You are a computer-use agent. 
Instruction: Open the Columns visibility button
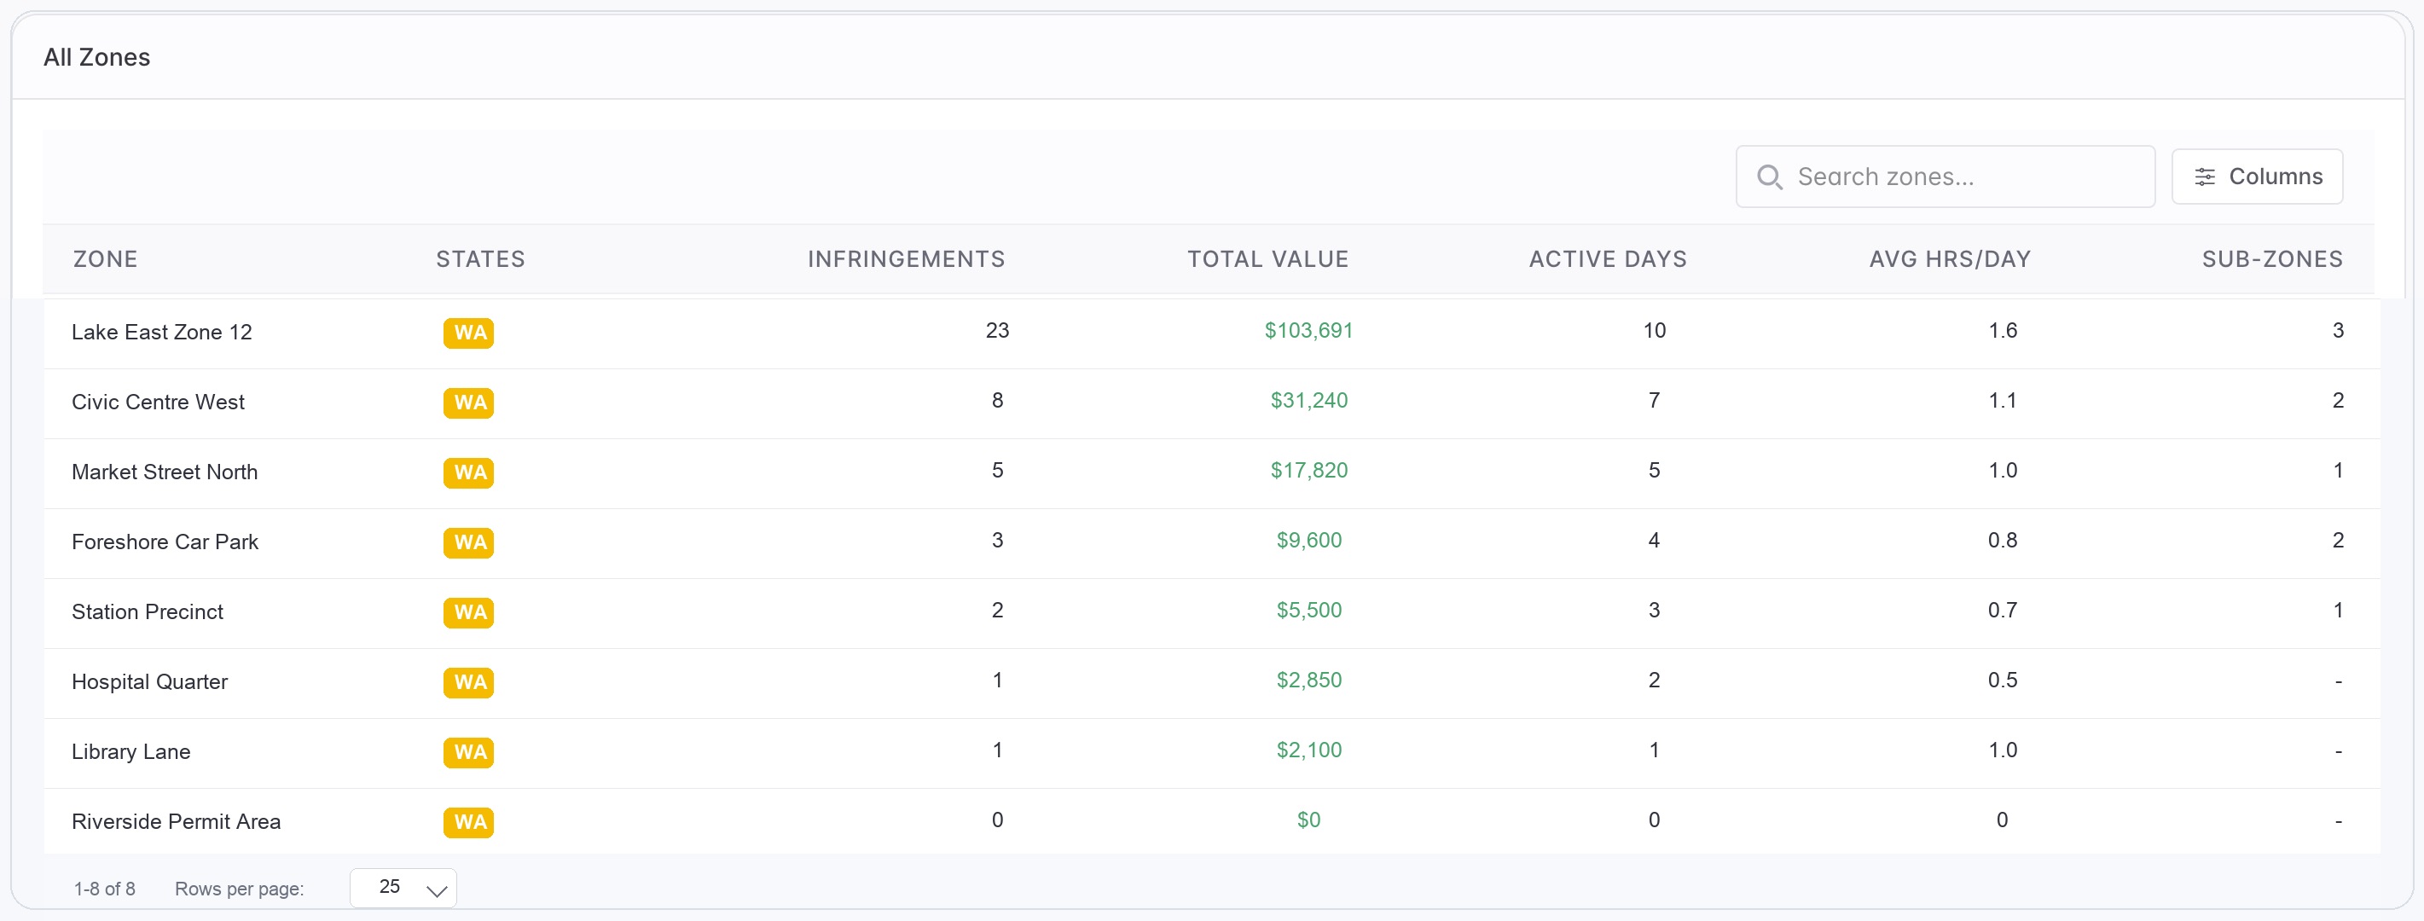(x=2257, y=177)
